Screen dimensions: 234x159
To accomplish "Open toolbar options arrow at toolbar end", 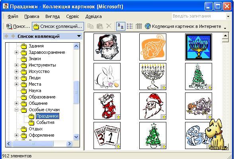I will pos(225,28).
